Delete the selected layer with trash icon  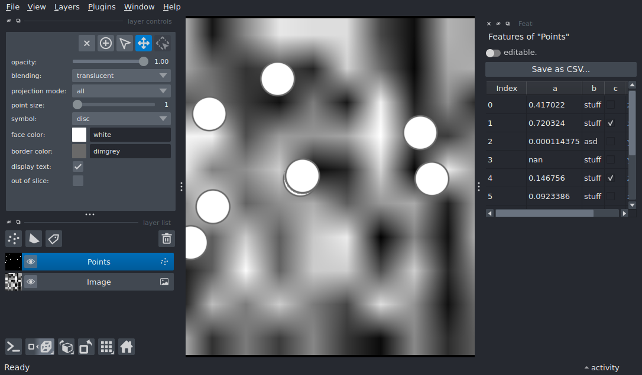tap(167, 239)
